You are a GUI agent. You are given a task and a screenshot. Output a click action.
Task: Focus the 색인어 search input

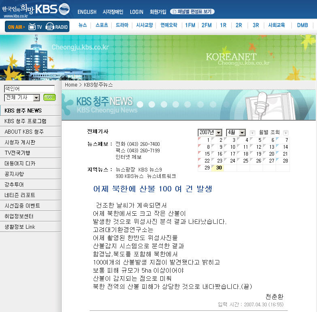(x=29, y=89)
